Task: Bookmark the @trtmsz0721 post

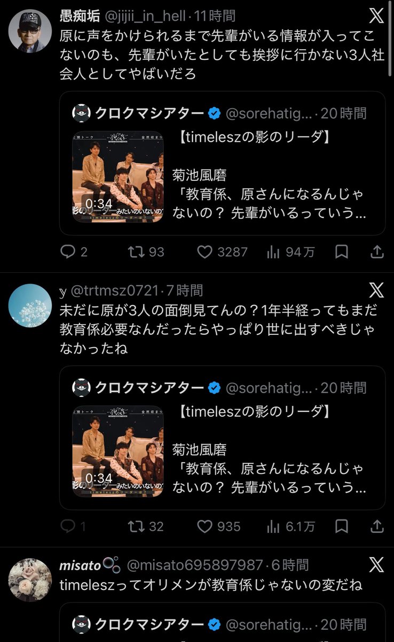Action: click(x=343, y=526)
